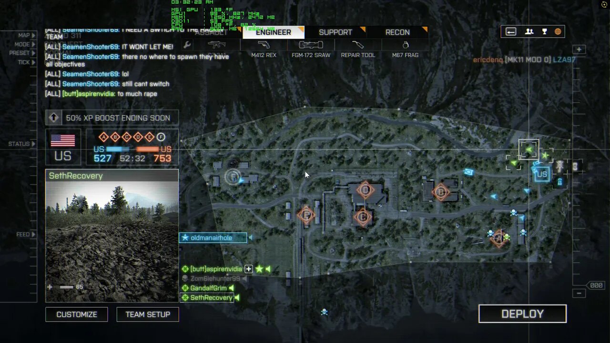Toggle voice speaker for oldmanairhole
The image size is (610, 343).
(251, 238)
